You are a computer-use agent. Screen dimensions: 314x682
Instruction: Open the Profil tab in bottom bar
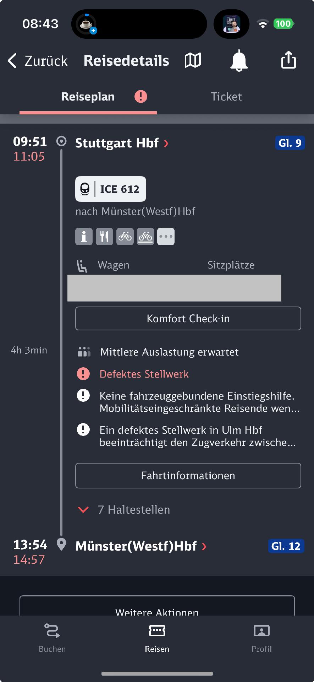click(x=262, y=638)
